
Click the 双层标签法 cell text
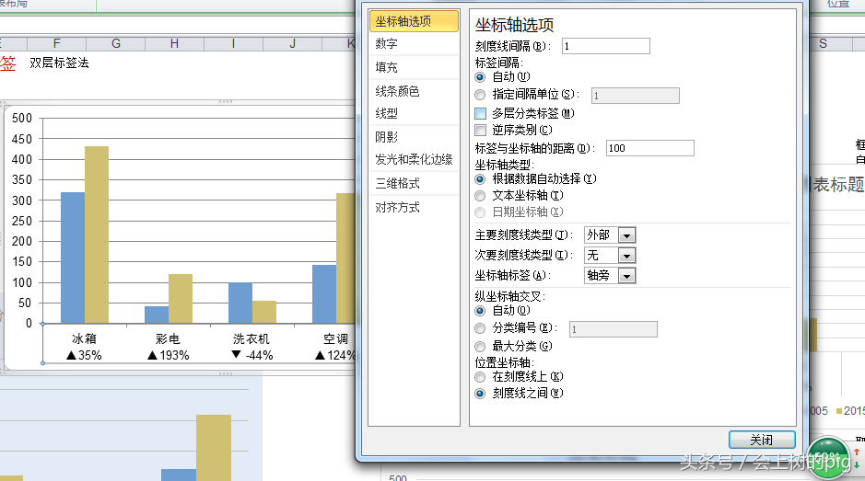click(x=59, y=63)
